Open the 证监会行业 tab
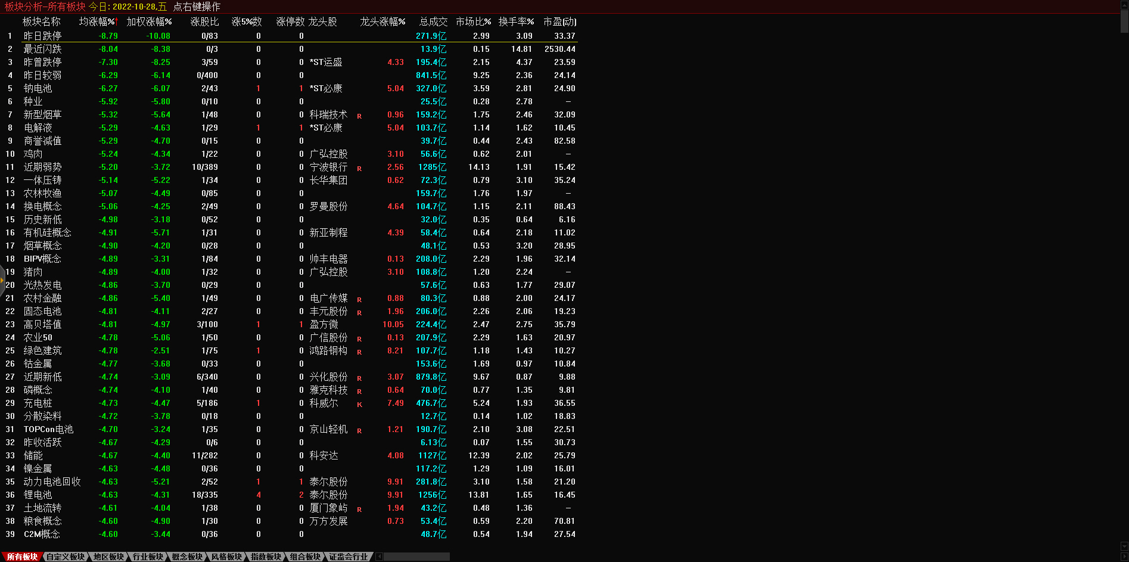 pos(349,557)
